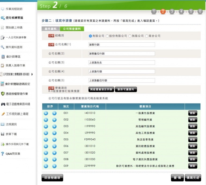Open the 開啟營業項目列表 list
Screen dimensions: 206x185
101,90
